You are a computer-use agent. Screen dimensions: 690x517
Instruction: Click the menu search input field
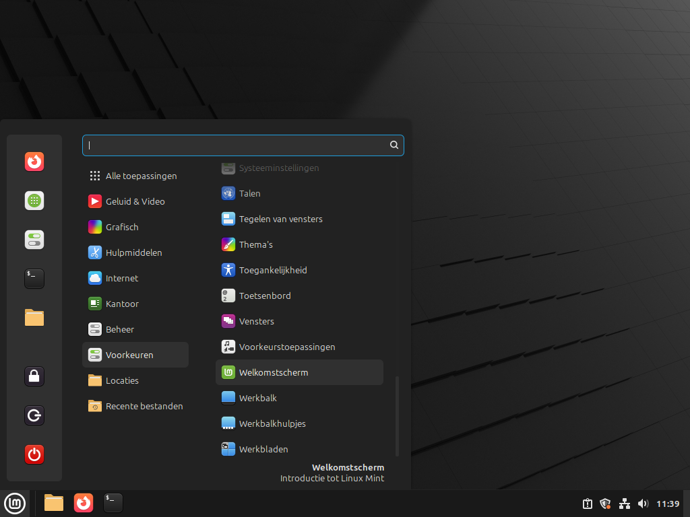[x=243, y=145]
